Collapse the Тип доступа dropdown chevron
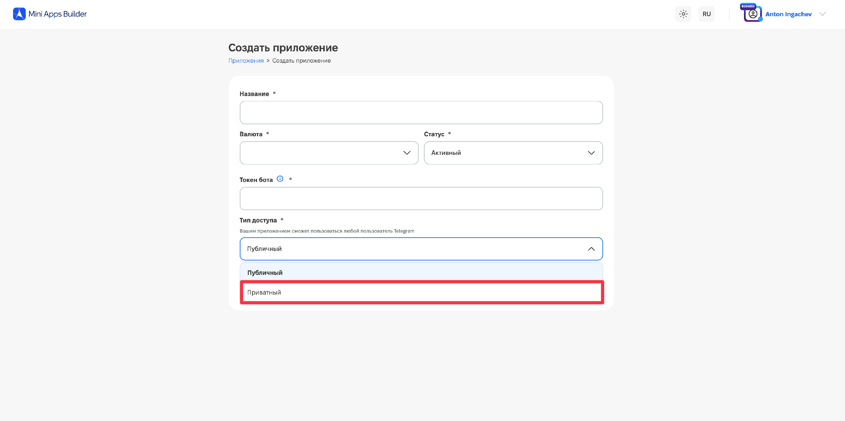This screenshot has width=845, height=421. [x=591, y=249]
